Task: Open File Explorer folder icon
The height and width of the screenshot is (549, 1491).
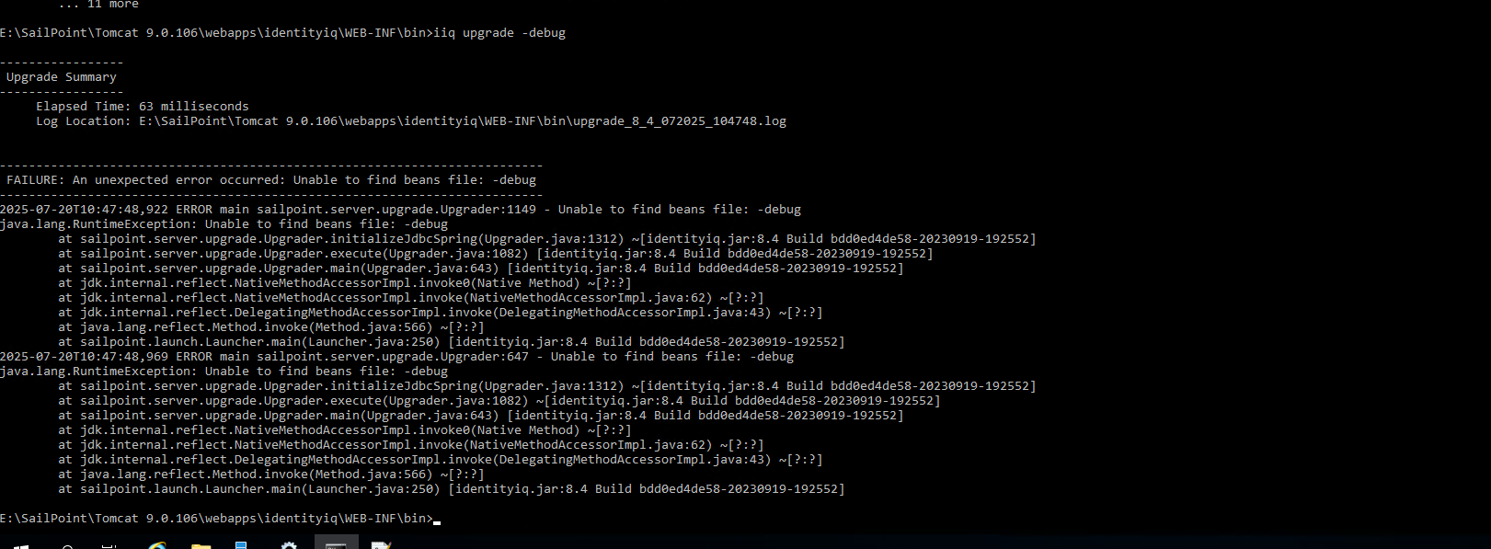Action: point(201,545)
